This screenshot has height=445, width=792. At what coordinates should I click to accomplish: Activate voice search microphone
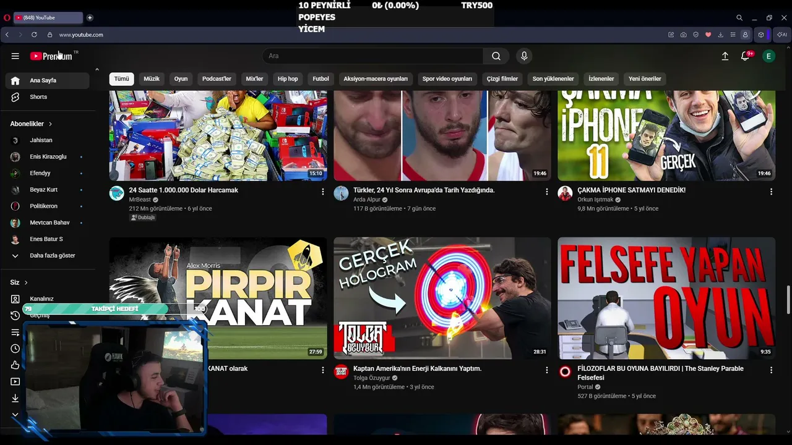(524, 56)
